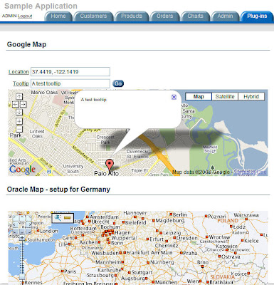Pan the Google map down arrow
The width and height of the screenshot is (274, 285).
(19, 112)
